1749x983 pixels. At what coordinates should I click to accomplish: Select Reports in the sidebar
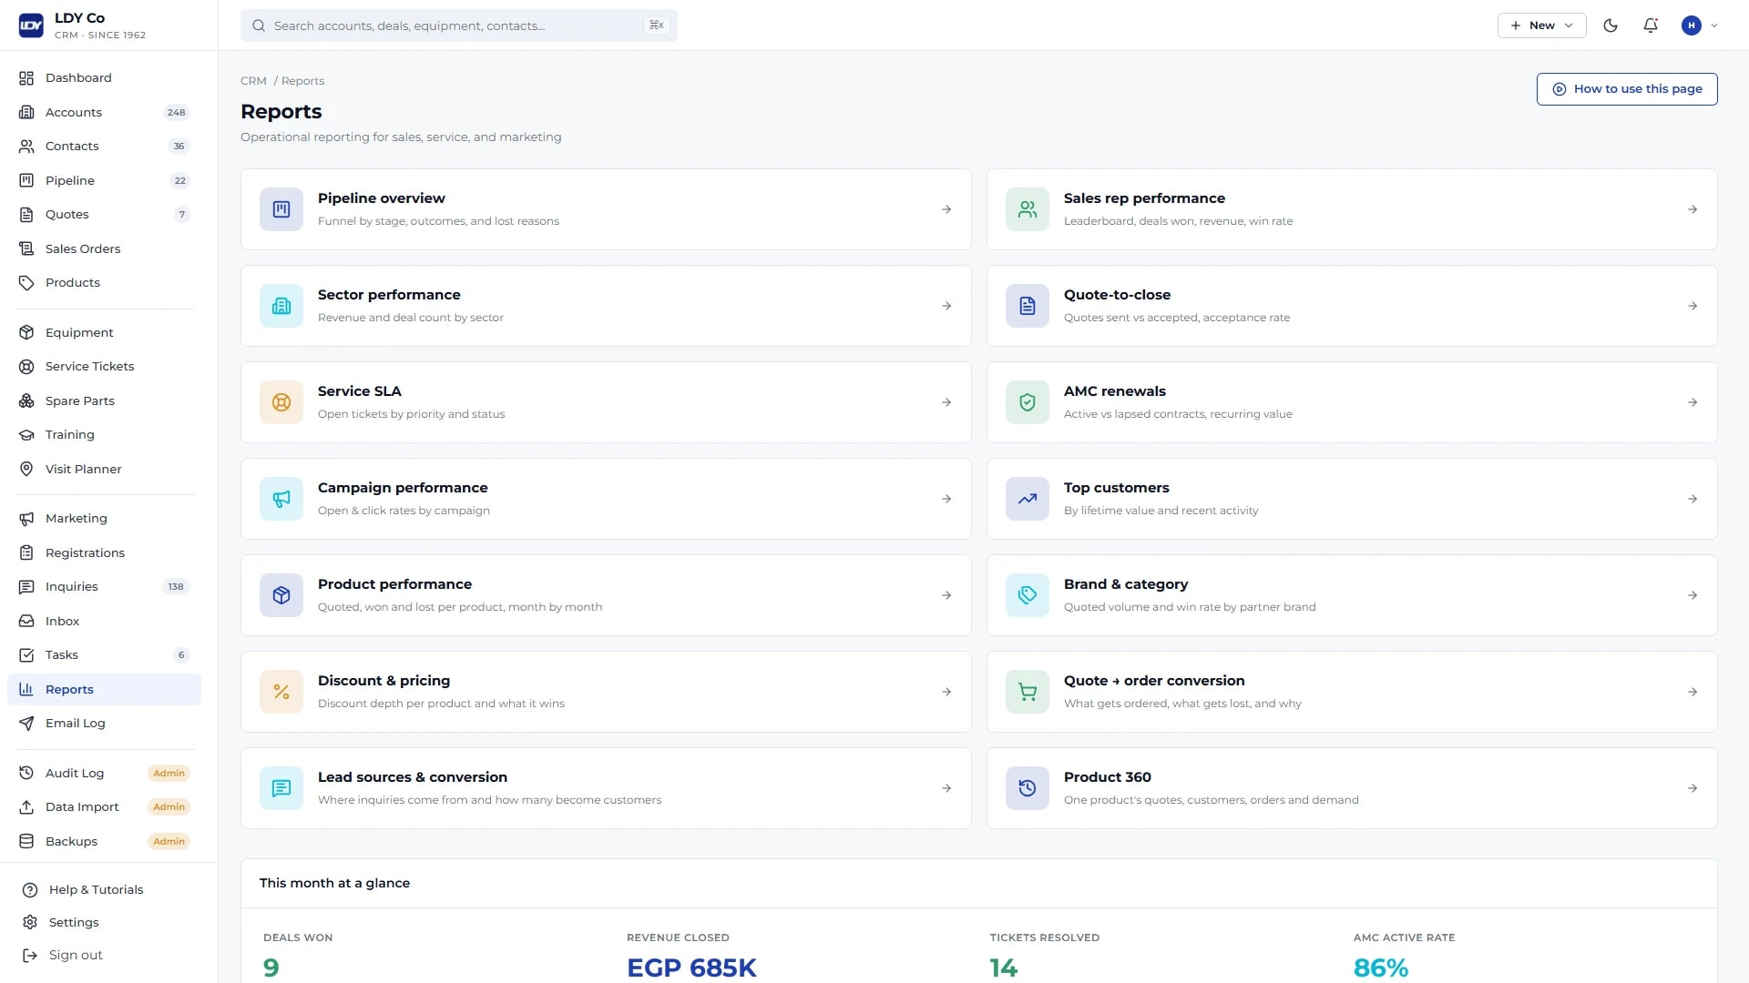click(104, 689)
